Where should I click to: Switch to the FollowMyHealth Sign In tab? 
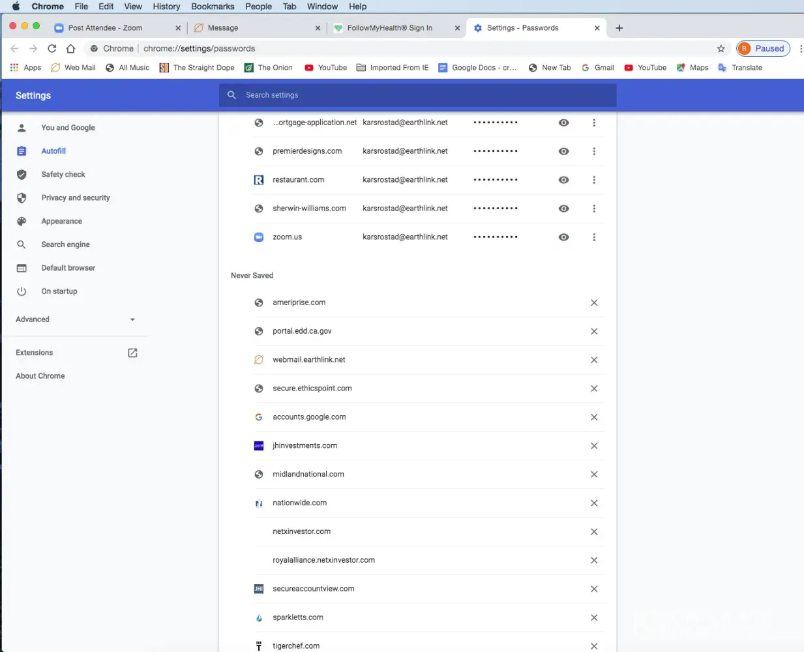point(389,28)
